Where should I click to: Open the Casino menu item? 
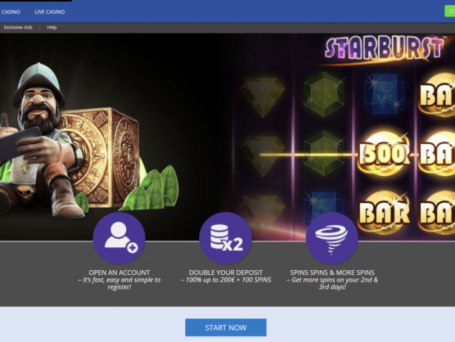(x=11, y=12)
